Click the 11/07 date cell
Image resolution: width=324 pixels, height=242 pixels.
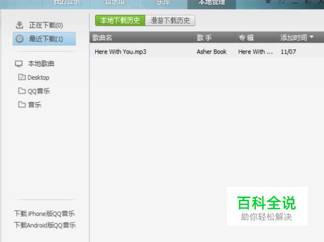pyautogui.click(x=288, y=52)
